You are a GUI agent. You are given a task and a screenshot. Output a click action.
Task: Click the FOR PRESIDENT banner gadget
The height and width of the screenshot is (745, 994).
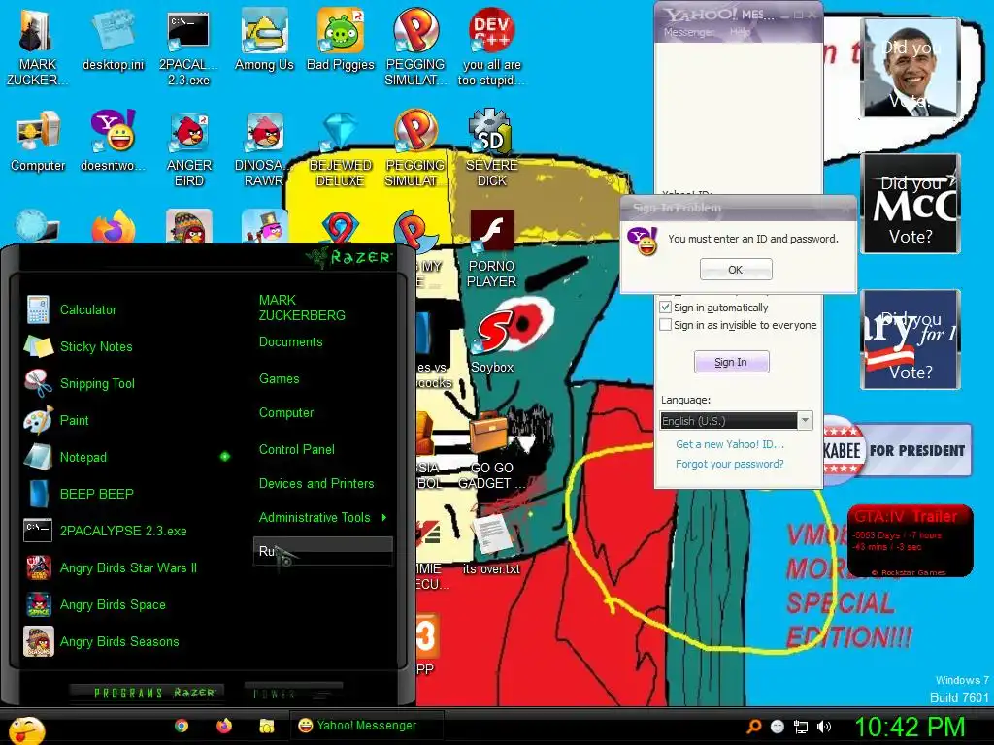pyautogui.click(x=897, y=450)
